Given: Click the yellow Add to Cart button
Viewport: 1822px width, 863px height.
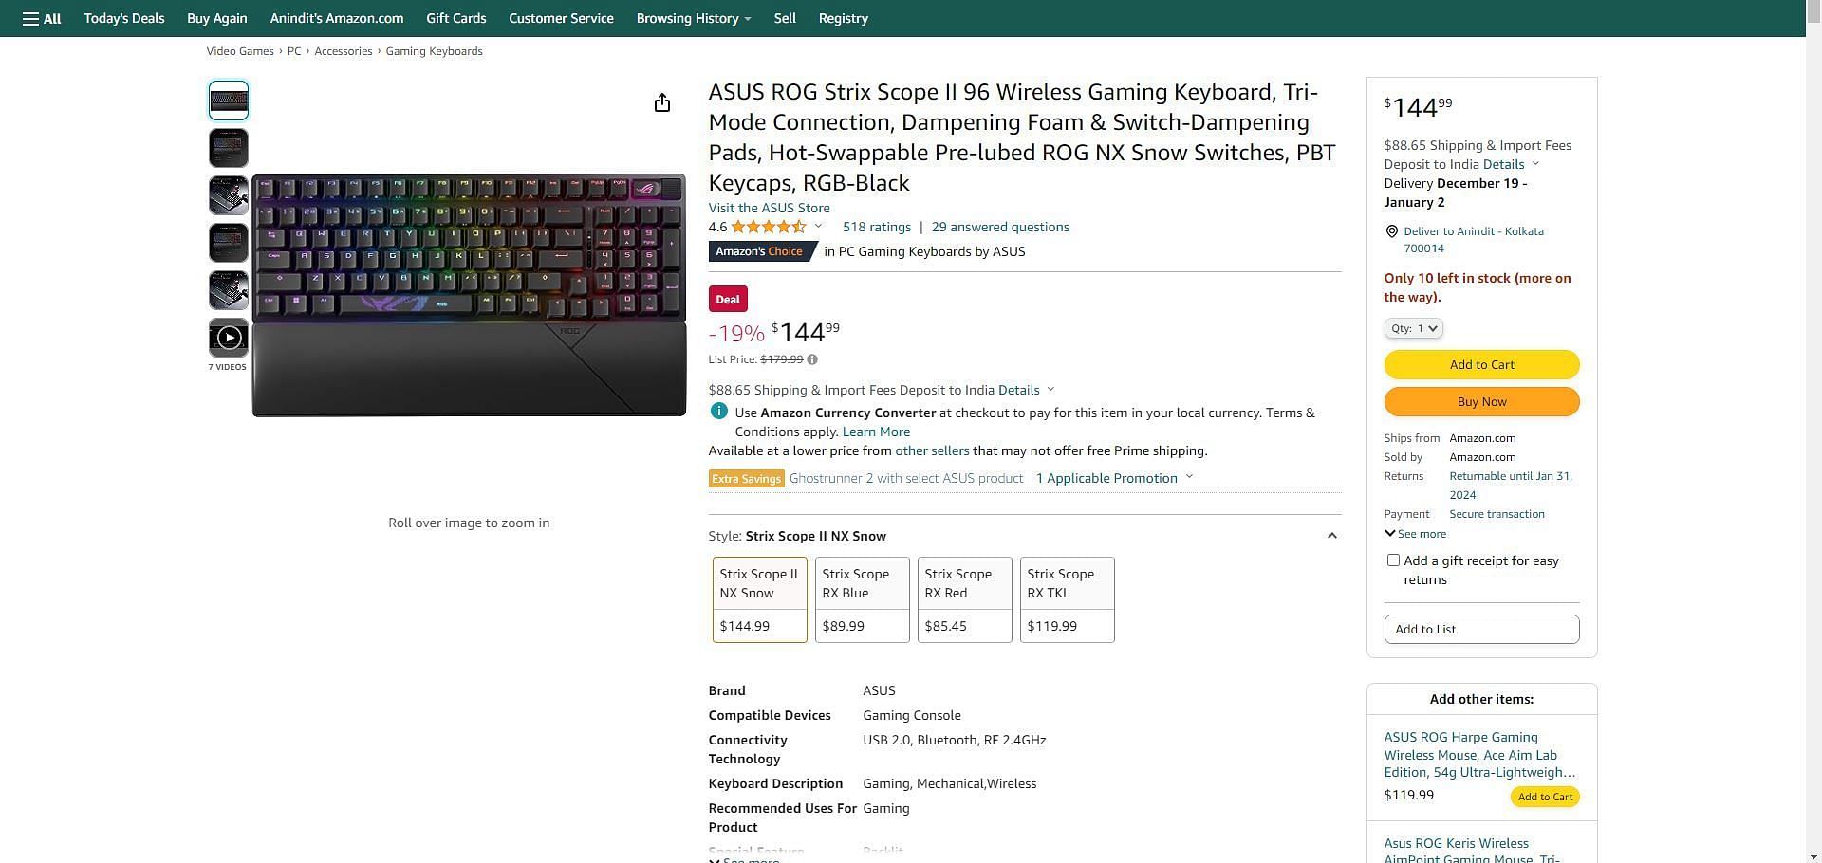Looking at the screenshot, I should 1481,364.
